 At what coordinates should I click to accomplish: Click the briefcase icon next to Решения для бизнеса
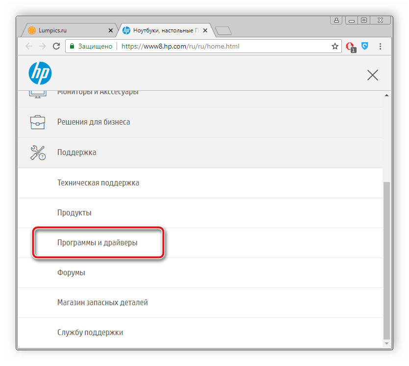click(x=37, y=122)
